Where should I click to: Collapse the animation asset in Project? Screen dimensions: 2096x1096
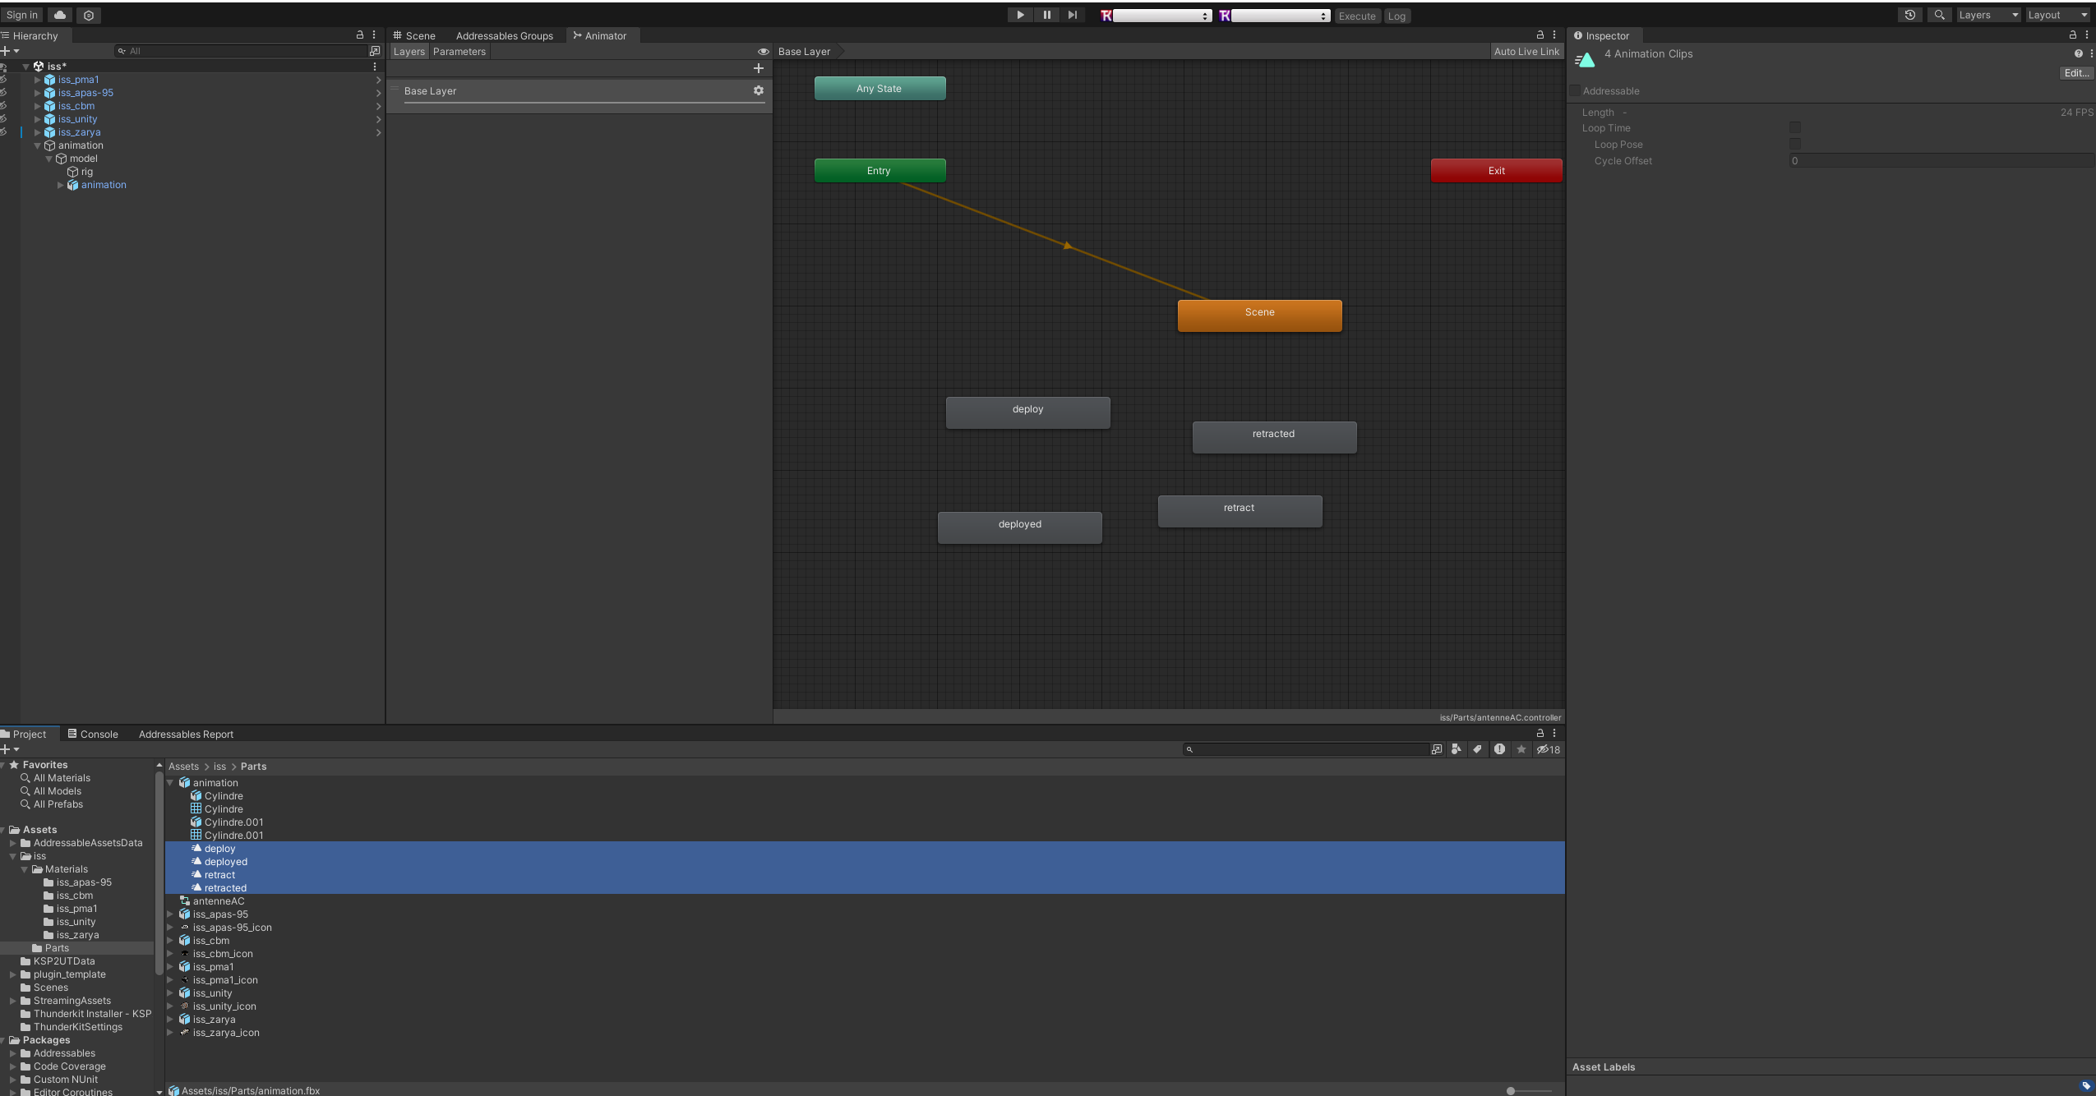point(170,783)
